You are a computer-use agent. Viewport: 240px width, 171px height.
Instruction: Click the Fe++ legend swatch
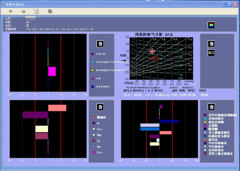pyautogui.click(x=93, y=153)
